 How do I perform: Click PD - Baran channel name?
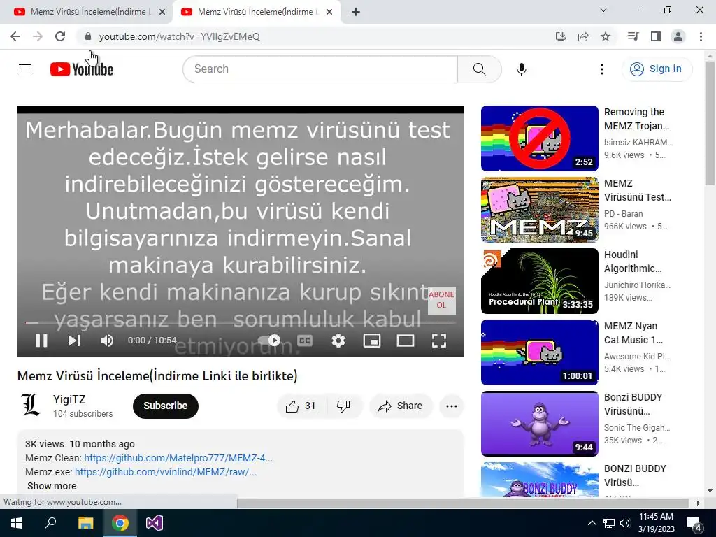(623, 214)
